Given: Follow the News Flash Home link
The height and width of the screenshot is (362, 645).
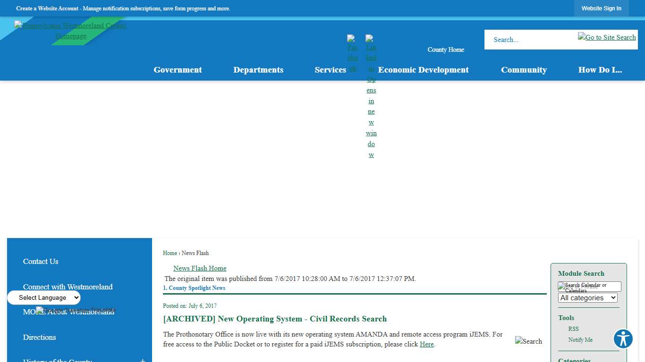Looking at the screenshot, I should click(200, 268).
